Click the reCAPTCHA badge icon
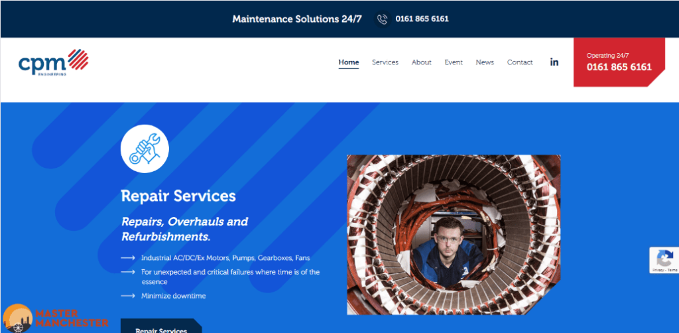The image size is (679, 333). coord(664,260)
